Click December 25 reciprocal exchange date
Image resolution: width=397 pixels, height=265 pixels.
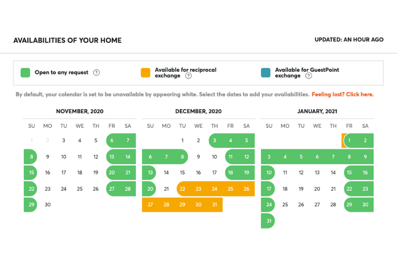tap(230, 189)
